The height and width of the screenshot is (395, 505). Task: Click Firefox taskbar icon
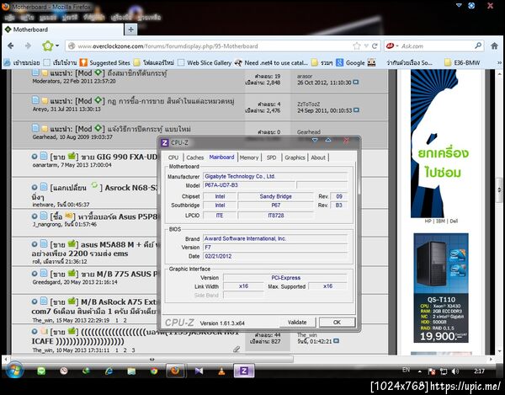176,371
